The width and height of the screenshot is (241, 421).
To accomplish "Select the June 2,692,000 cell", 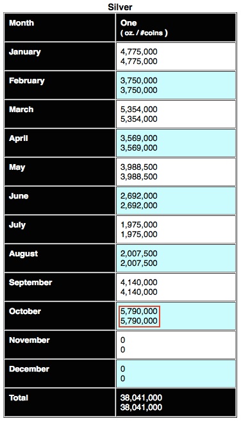I will [176, 201].
